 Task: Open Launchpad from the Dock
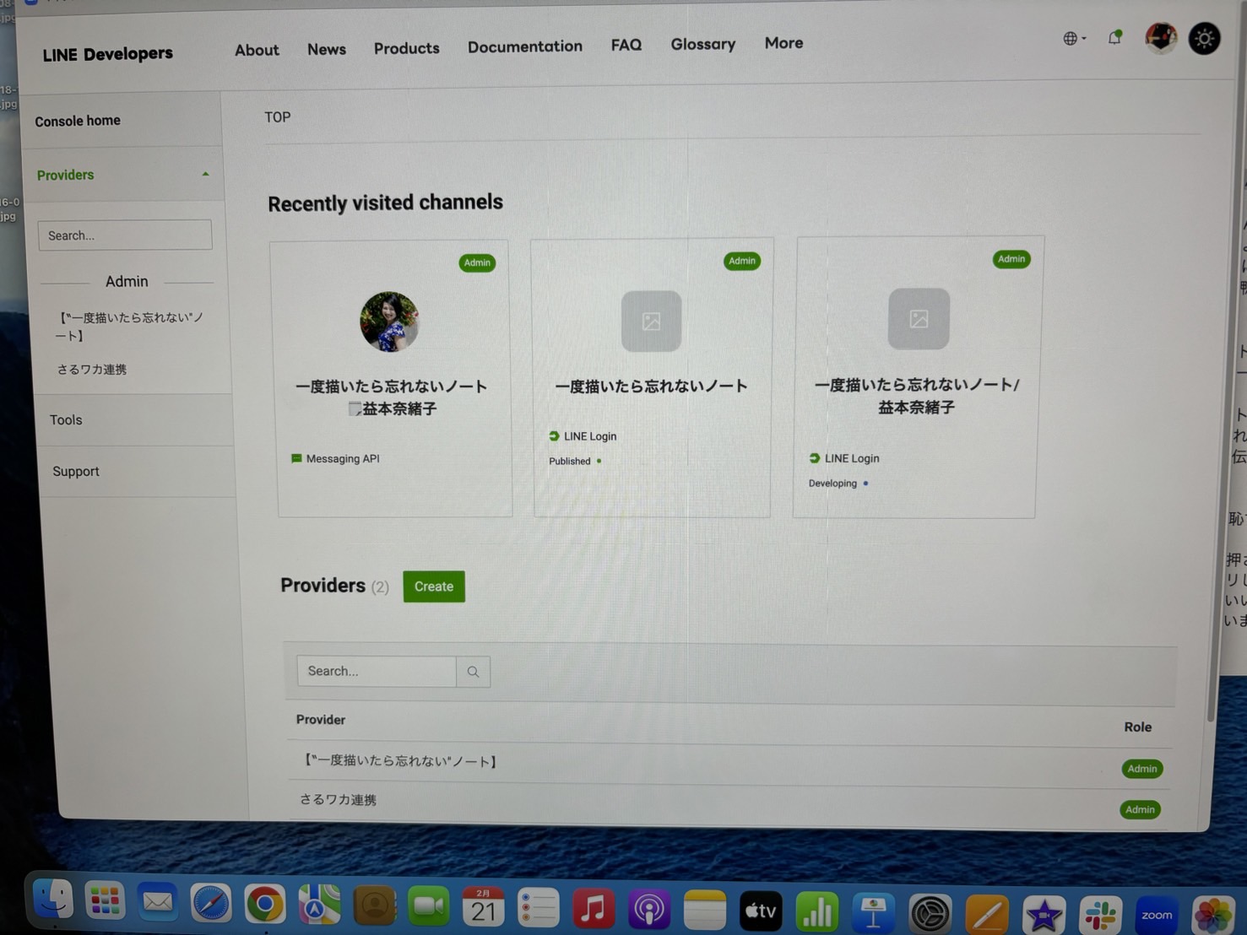pyautogui.click(x=105, y=901)
